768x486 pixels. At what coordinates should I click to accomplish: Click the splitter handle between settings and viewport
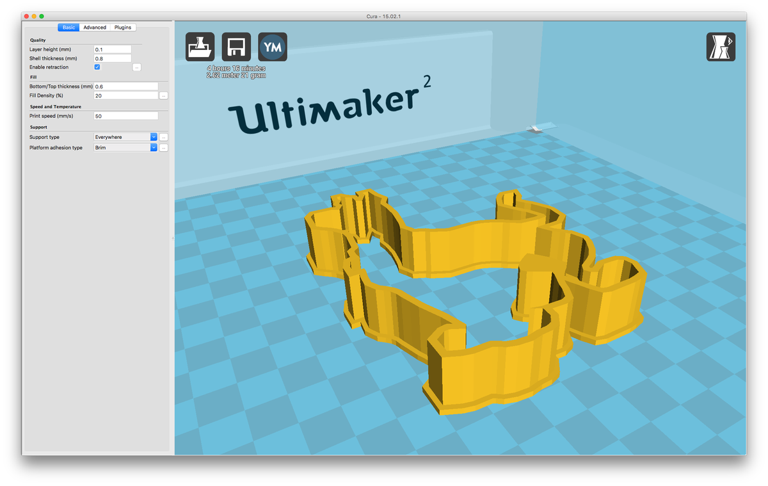(x=172, y=238)
